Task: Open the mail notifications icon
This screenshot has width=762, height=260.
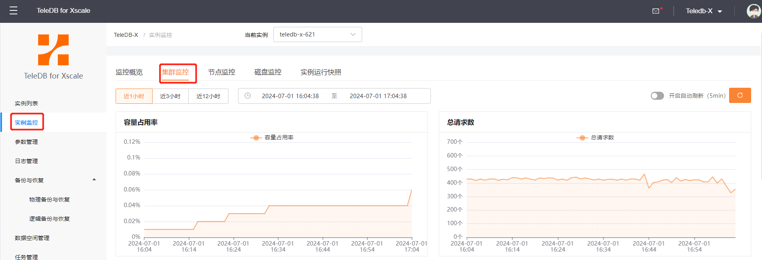Action: point(656,11)
